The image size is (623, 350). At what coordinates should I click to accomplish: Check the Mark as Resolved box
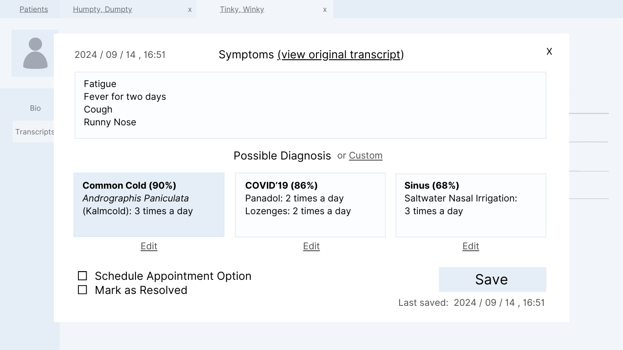click(83, 290)
